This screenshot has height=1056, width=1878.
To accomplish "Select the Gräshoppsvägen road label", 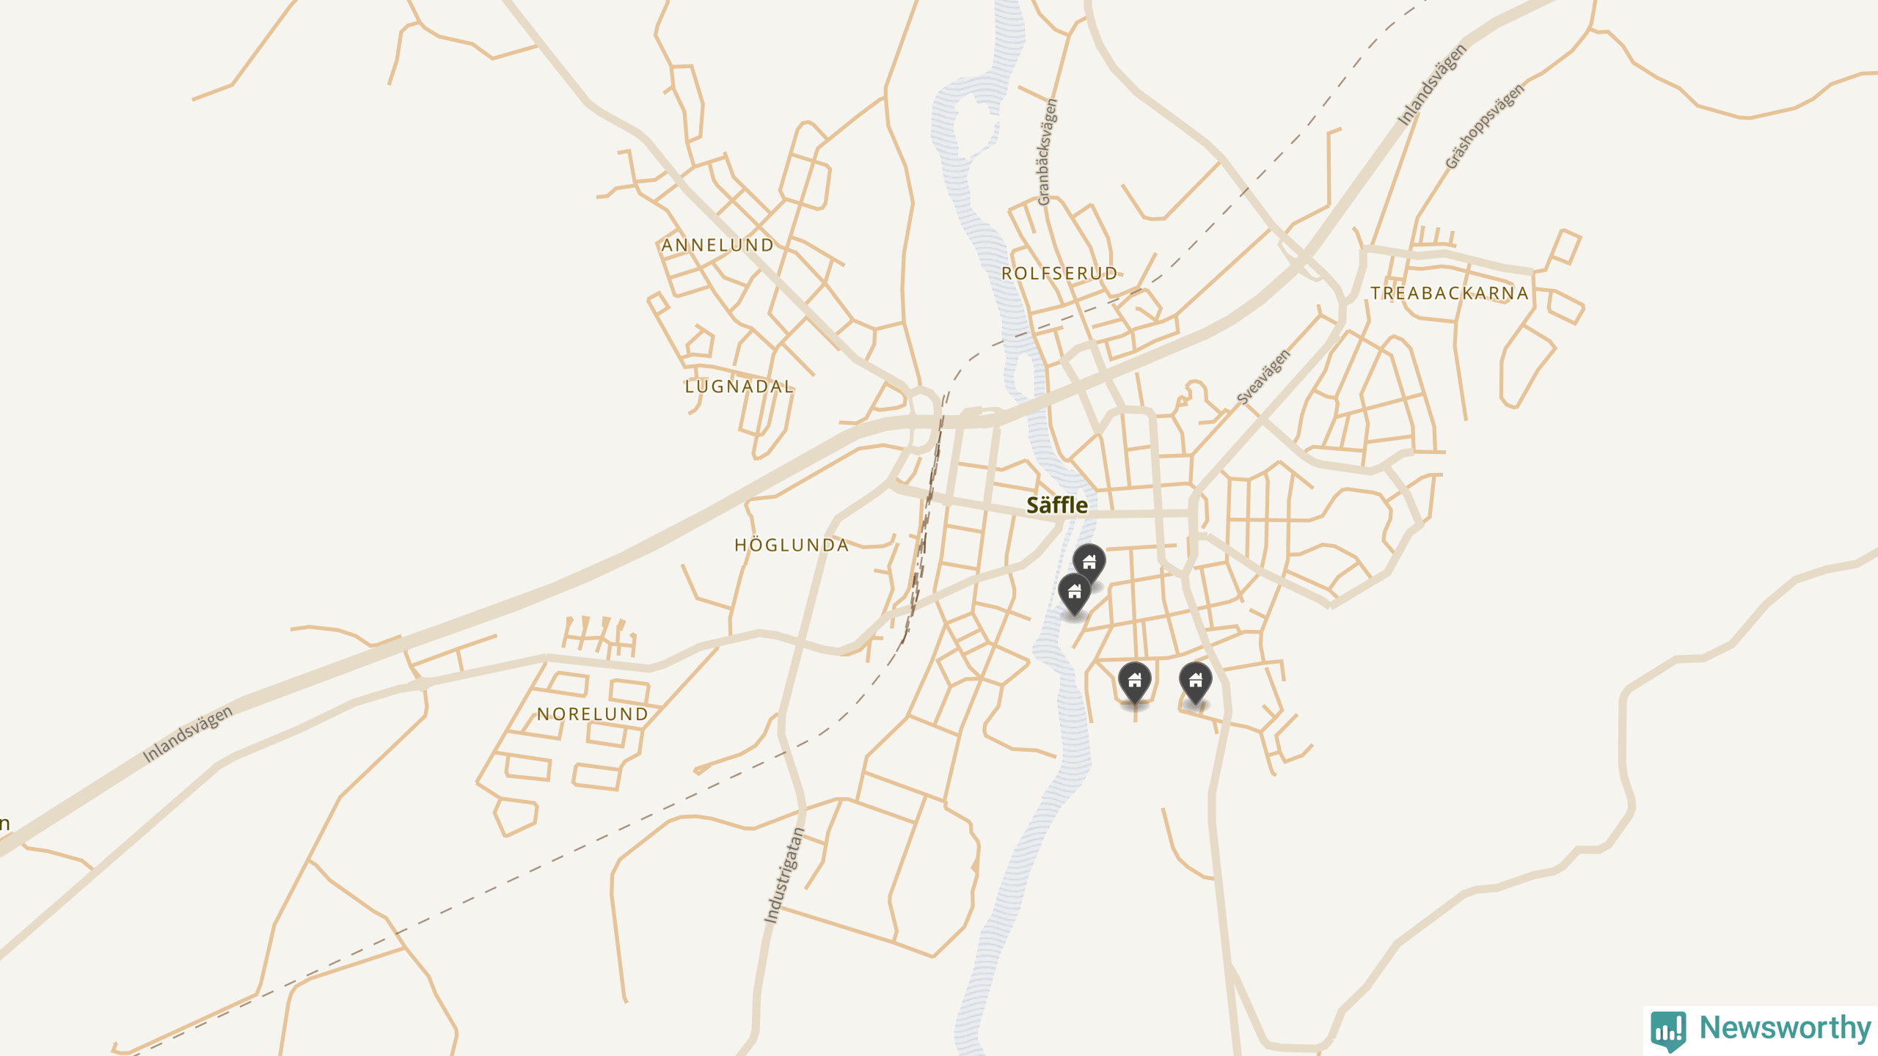I will click(1485, 126).
